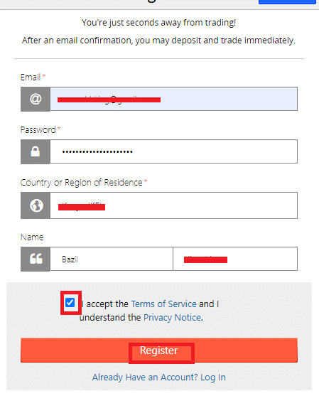Click the @ icon beside Email field
Viewport: 319px width, 396px height.
point(36,99)
